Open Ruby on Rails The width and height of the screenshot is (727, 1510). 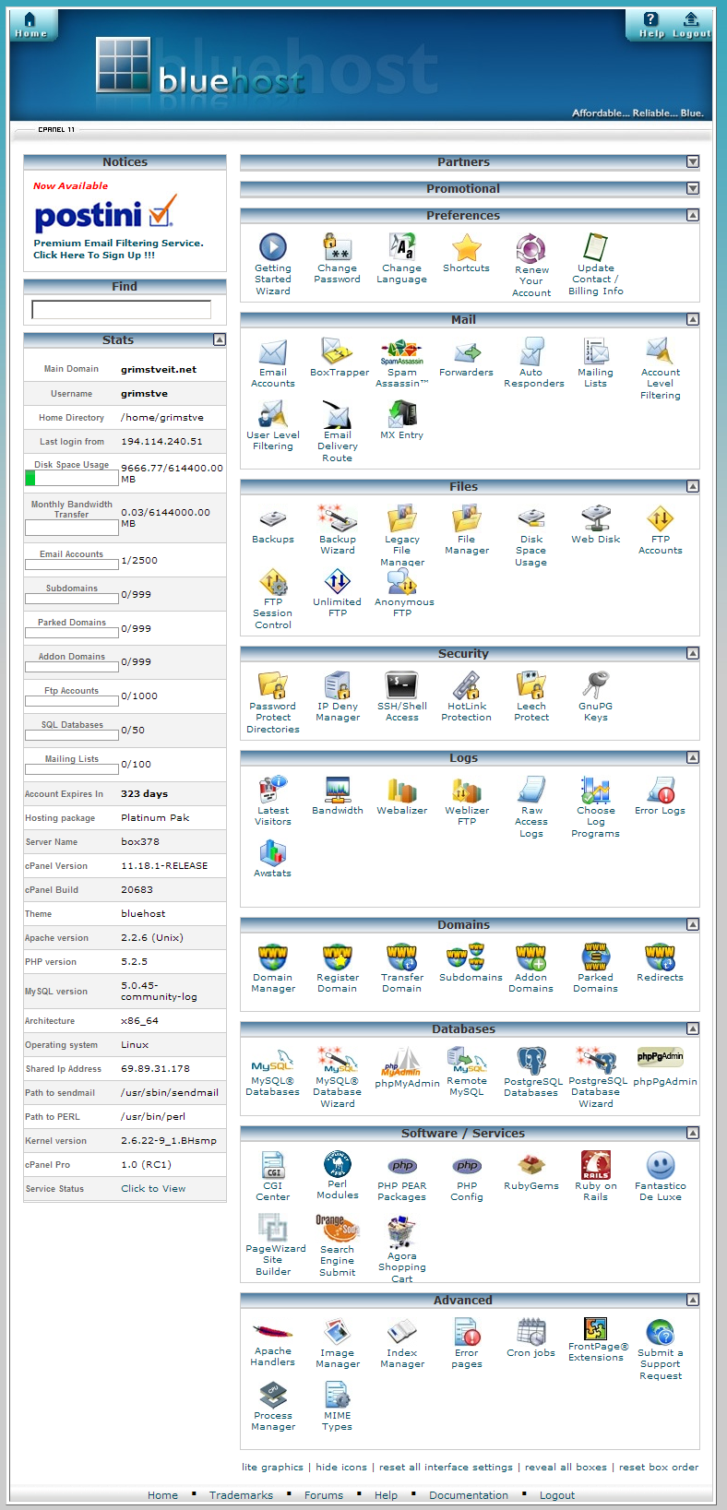pos(596,1177)
